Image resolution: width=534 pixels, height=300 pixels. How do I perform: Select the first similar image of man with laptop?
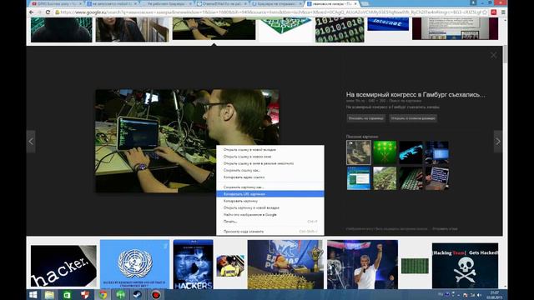pyautogui.click(x=359, y=152)
